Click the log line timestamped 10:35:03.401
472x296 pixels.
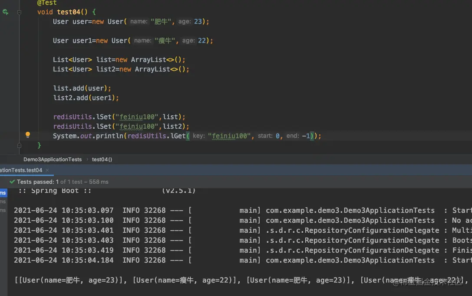[x=243, y=230]
